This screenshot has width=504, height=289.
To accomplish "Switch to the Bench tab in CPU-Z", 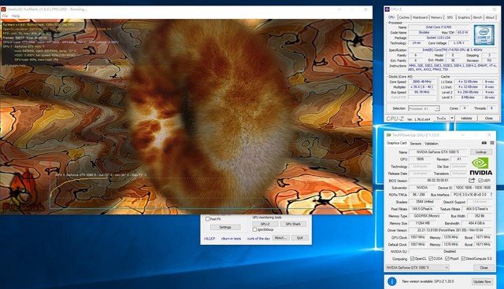I will click(x=478, y=17).
